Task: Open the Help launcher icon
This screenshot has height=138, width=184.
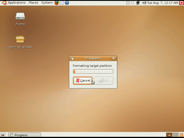Action: tap(67, 3)
